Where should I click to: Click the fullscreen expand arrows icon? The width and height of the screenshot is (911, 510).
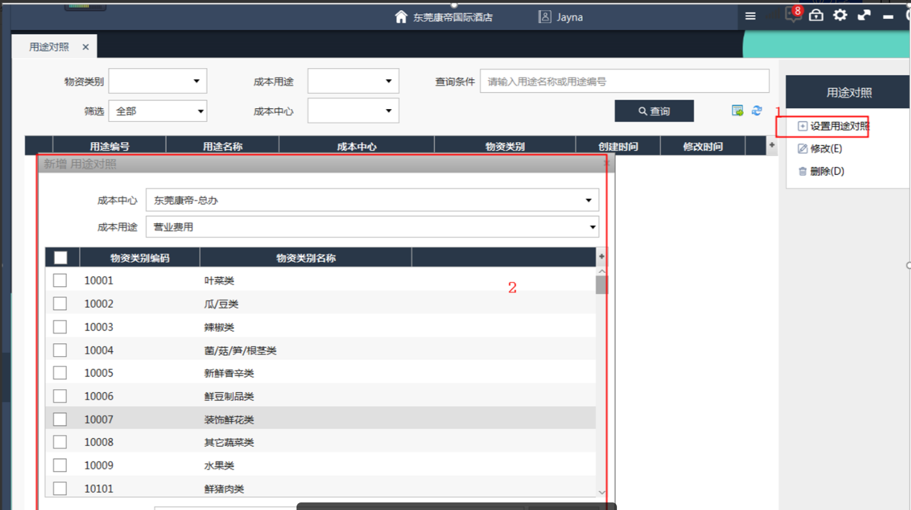[864, 16]
